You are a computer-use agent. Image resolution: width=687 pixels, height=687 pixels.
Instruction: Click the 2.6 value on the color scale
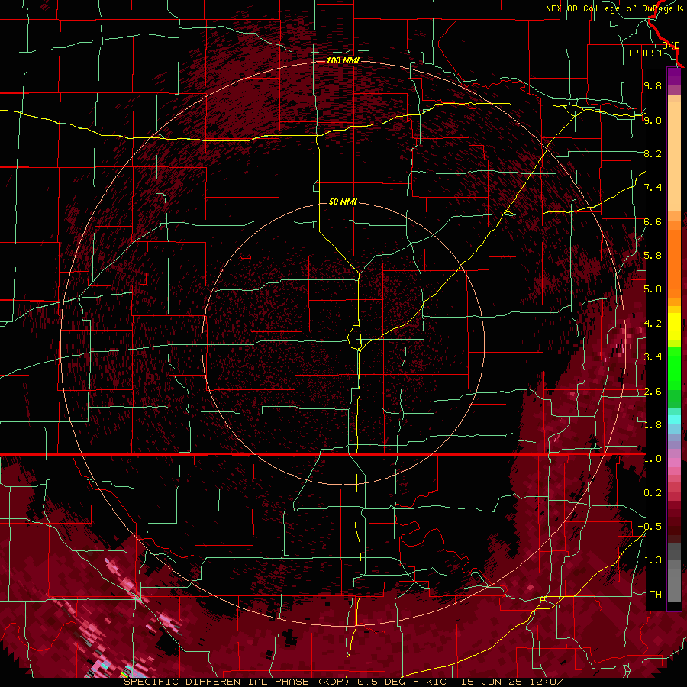coord(653,392)
